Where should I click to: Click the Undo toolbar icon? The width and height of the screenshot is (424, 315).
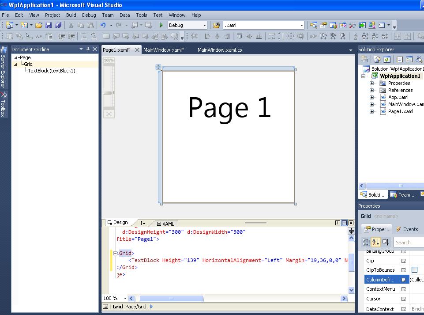pos(103,25)
